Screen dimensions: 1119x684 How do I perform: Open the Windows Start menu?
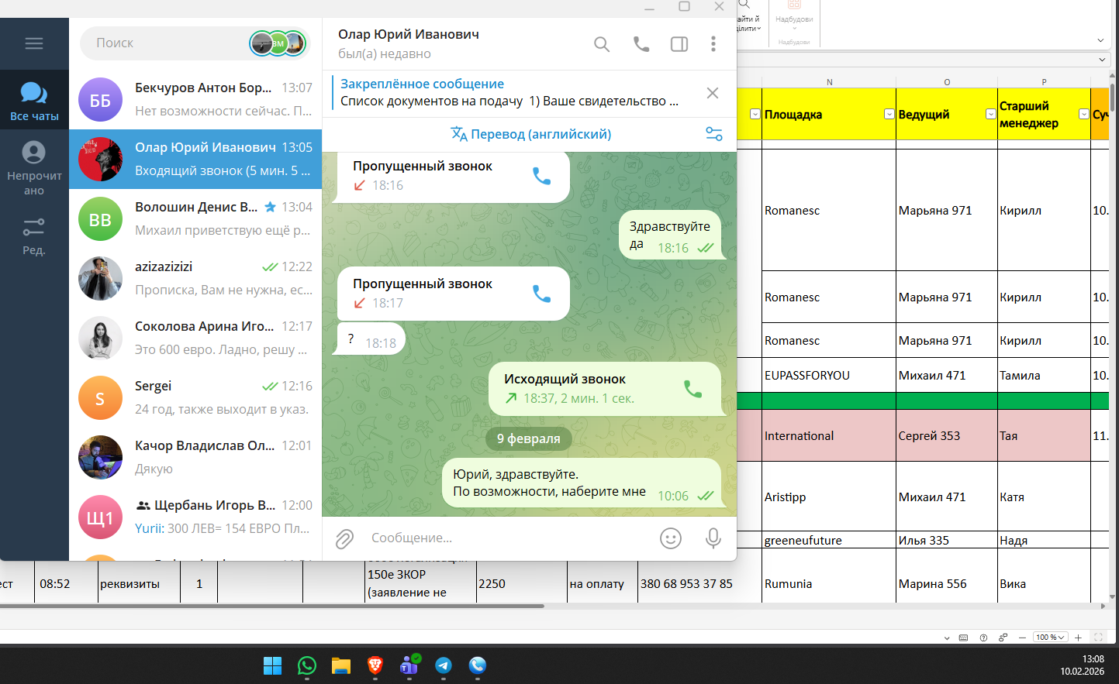[273, 665]
